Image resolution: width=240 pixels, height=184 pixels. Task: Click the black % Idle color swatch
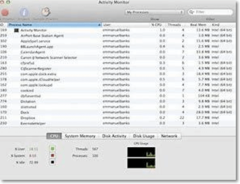(x=52, y=162)
